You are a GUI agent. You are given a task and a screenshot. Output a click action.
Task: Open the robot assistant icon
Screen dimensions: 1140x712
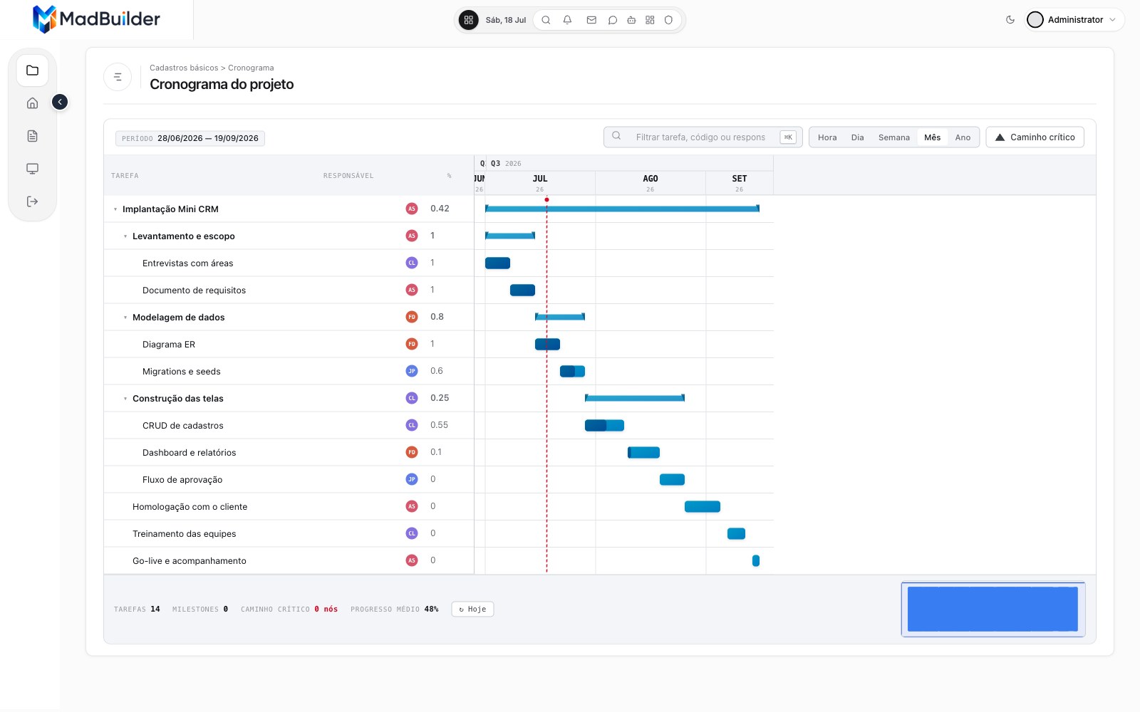pyautogui.click(x=631, y=20)
